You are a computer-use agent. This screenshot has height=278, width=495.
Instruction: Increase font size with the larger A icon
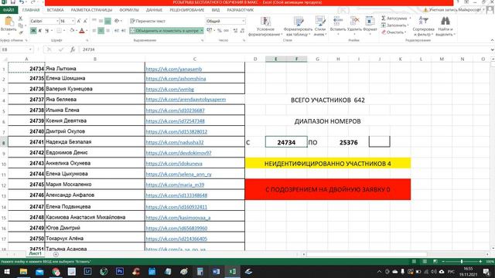pos(79,21)
